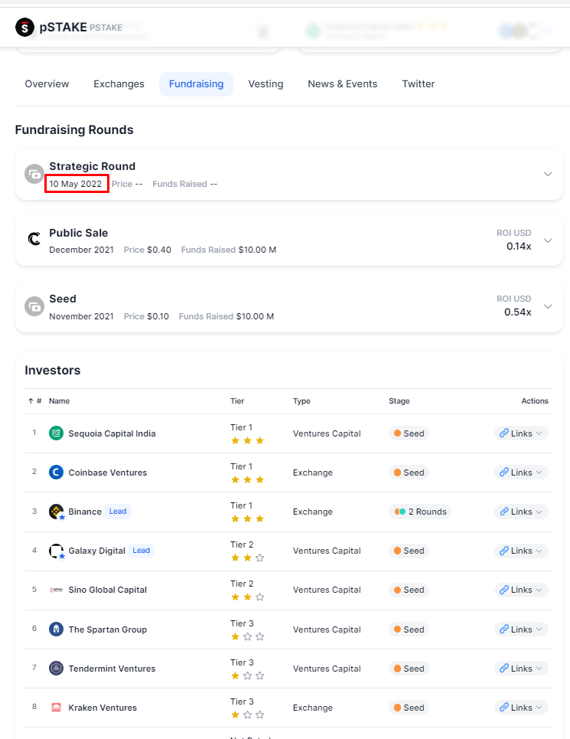The image size is (570, 739).
Task: Click the Coinbase Ventures logo
Action: [x=56, y=473]
